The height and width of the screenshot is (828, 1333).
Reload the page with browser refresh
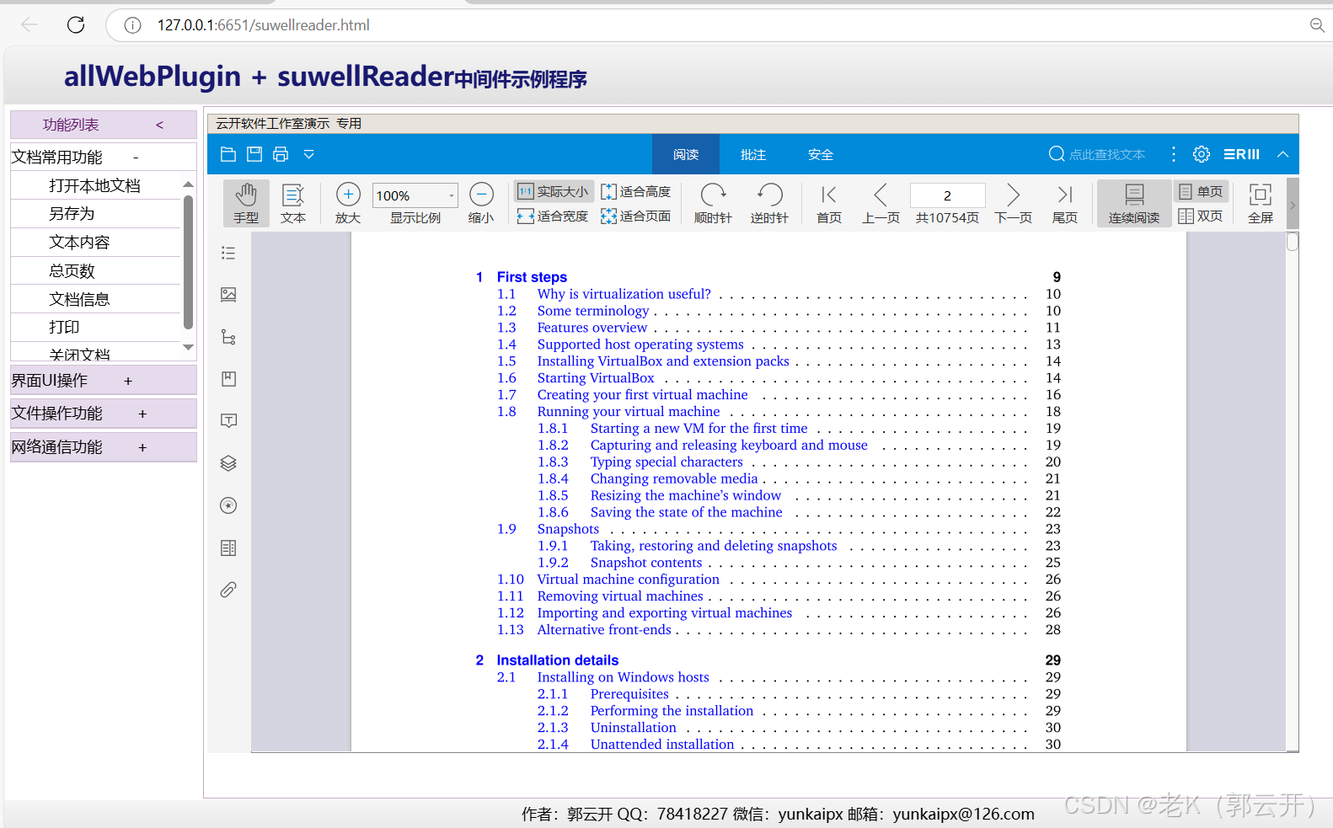pyautogui.click(x=76, y=25)
